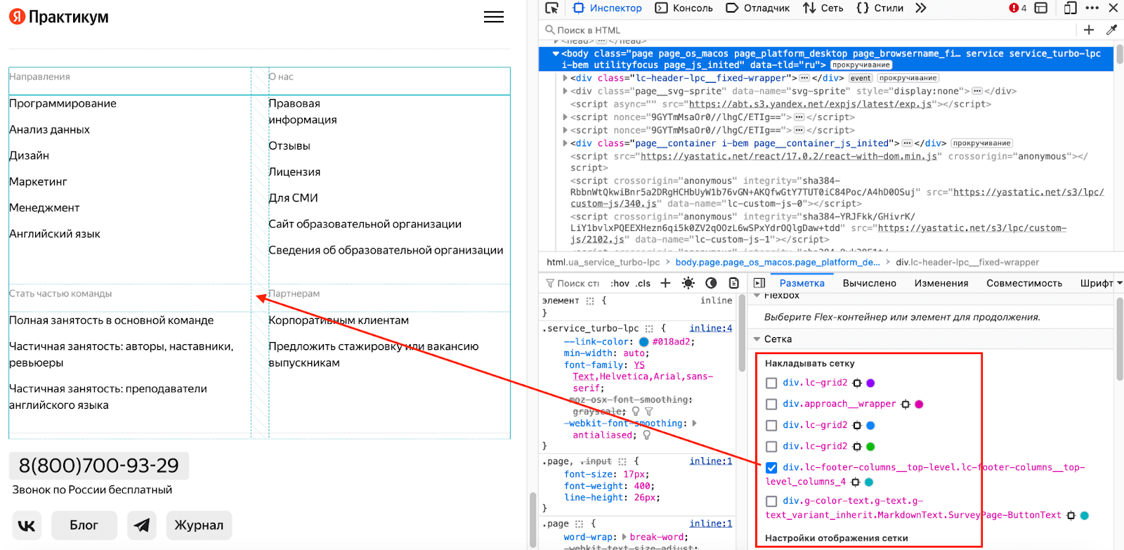
Task: Click the VK social icon
Action: [x=27, y=525]
